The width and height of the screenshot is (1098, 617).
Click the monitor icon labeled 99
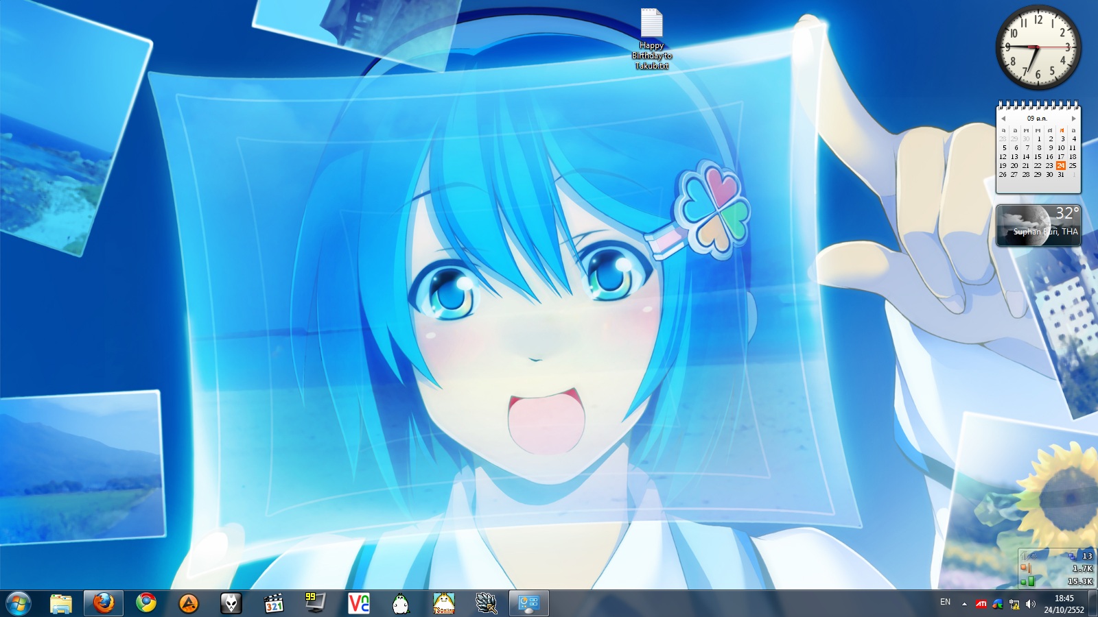316,603
